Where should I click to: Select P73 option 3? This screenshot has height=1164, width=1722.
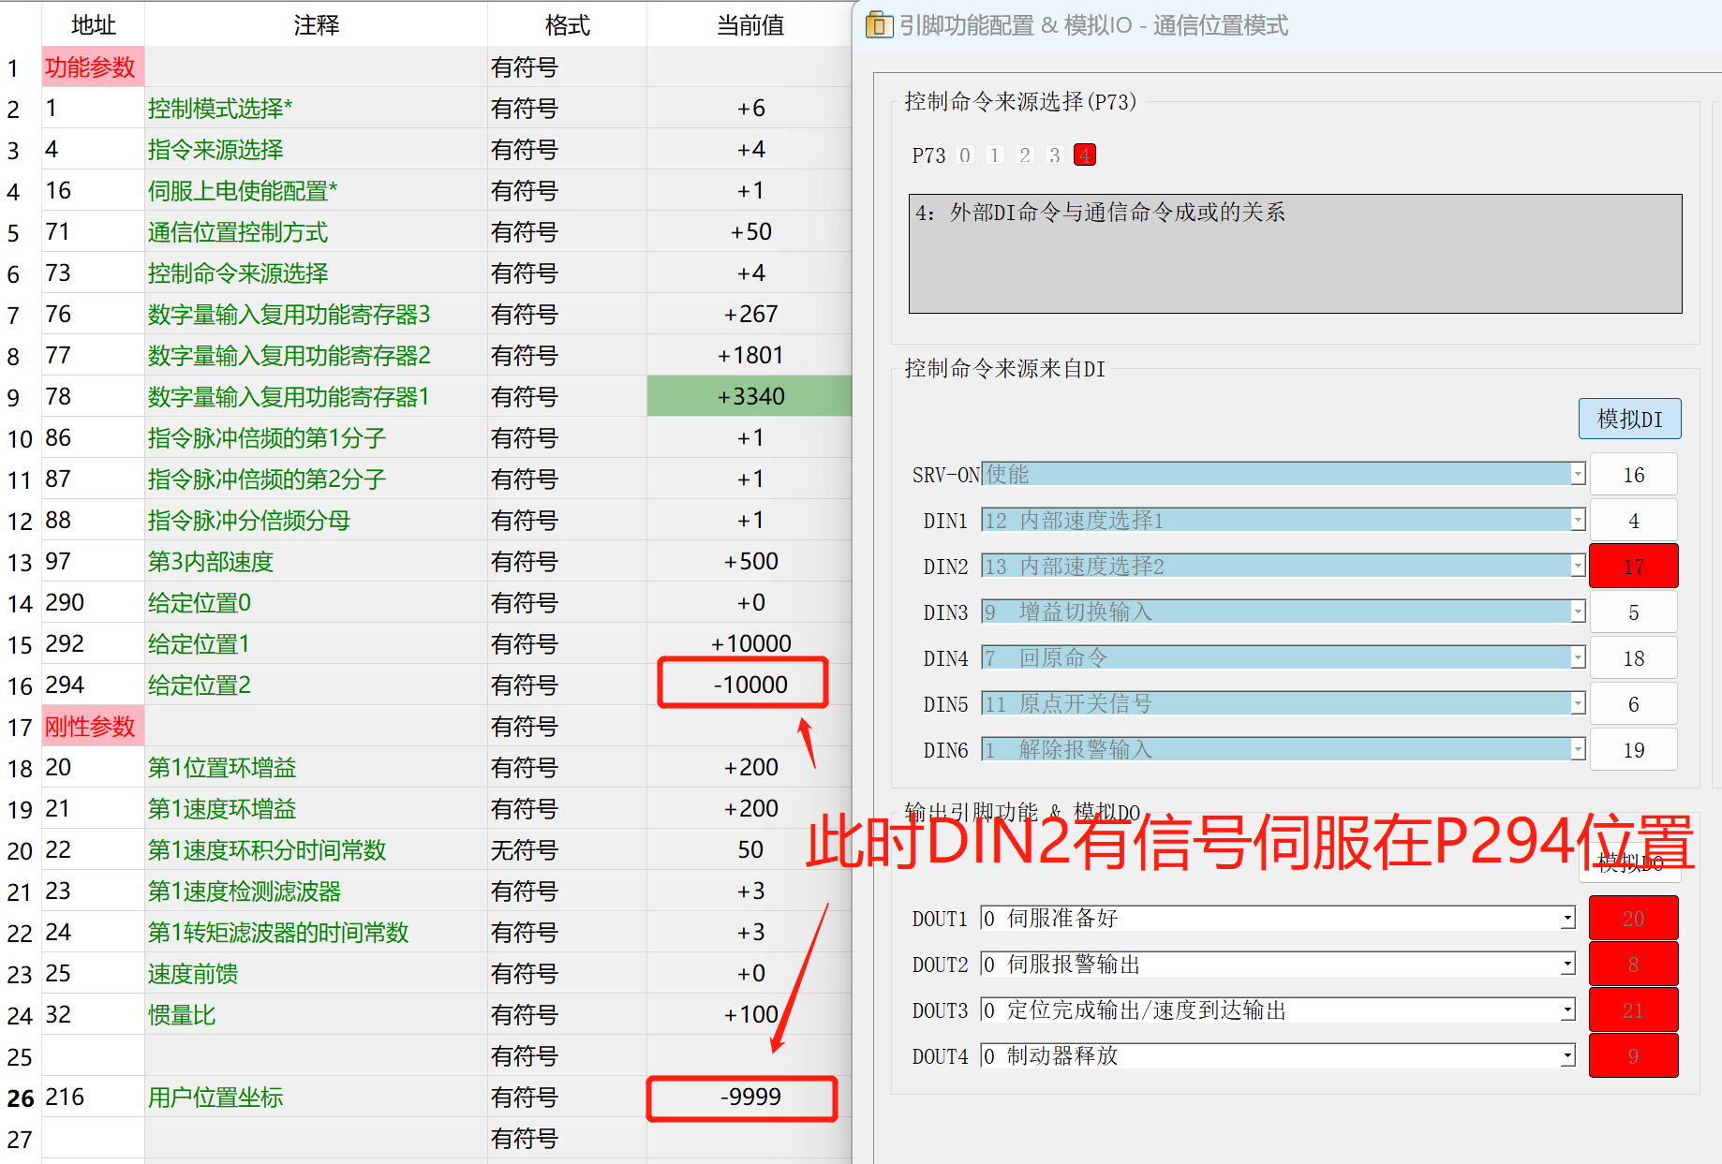tap(1055, 155)
